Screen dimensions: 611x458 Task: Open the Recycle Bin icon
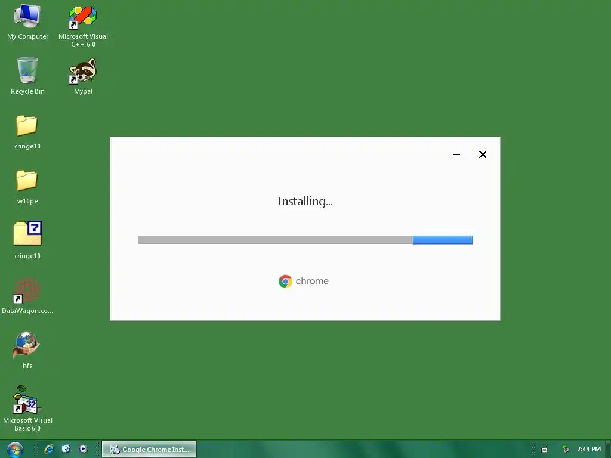point(27,76)
